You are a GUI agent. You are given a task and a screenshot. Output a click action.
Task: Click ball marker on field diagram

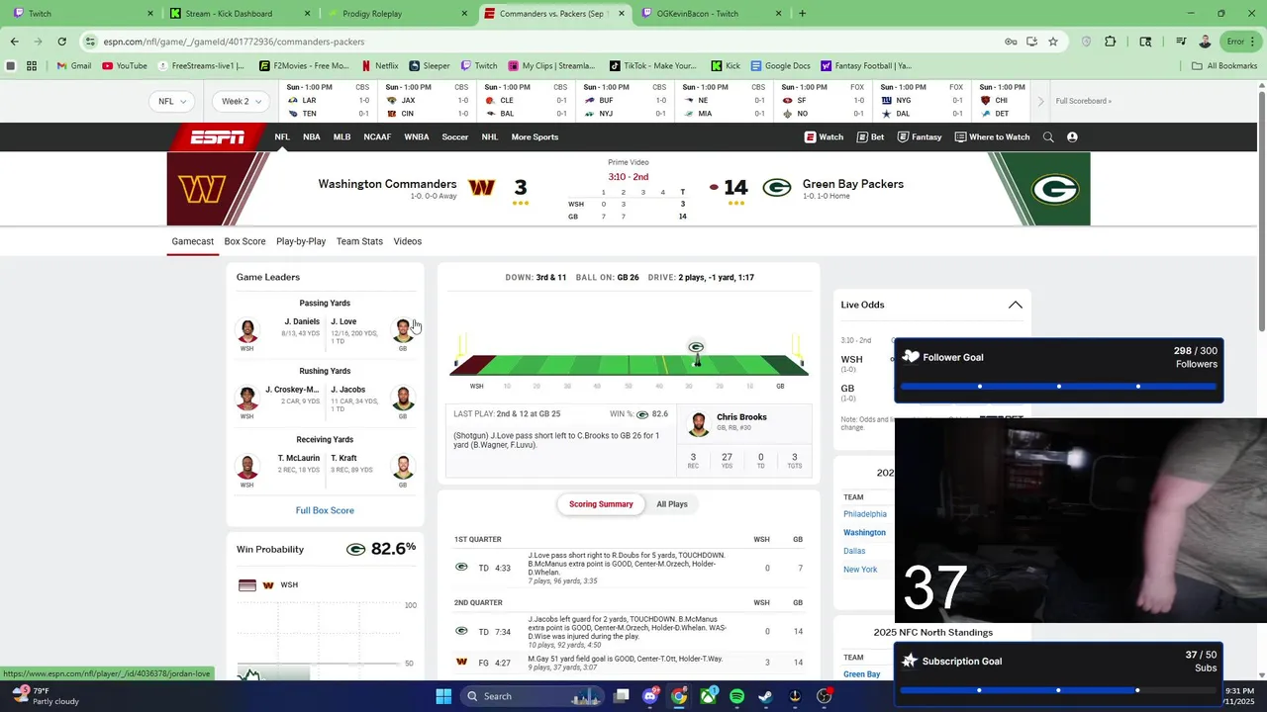(x=696, y=353)
